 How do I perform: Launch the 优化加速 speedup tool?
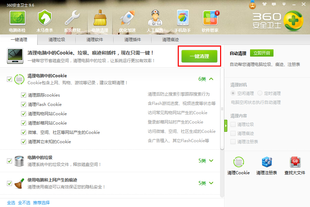tap(127, 21)
